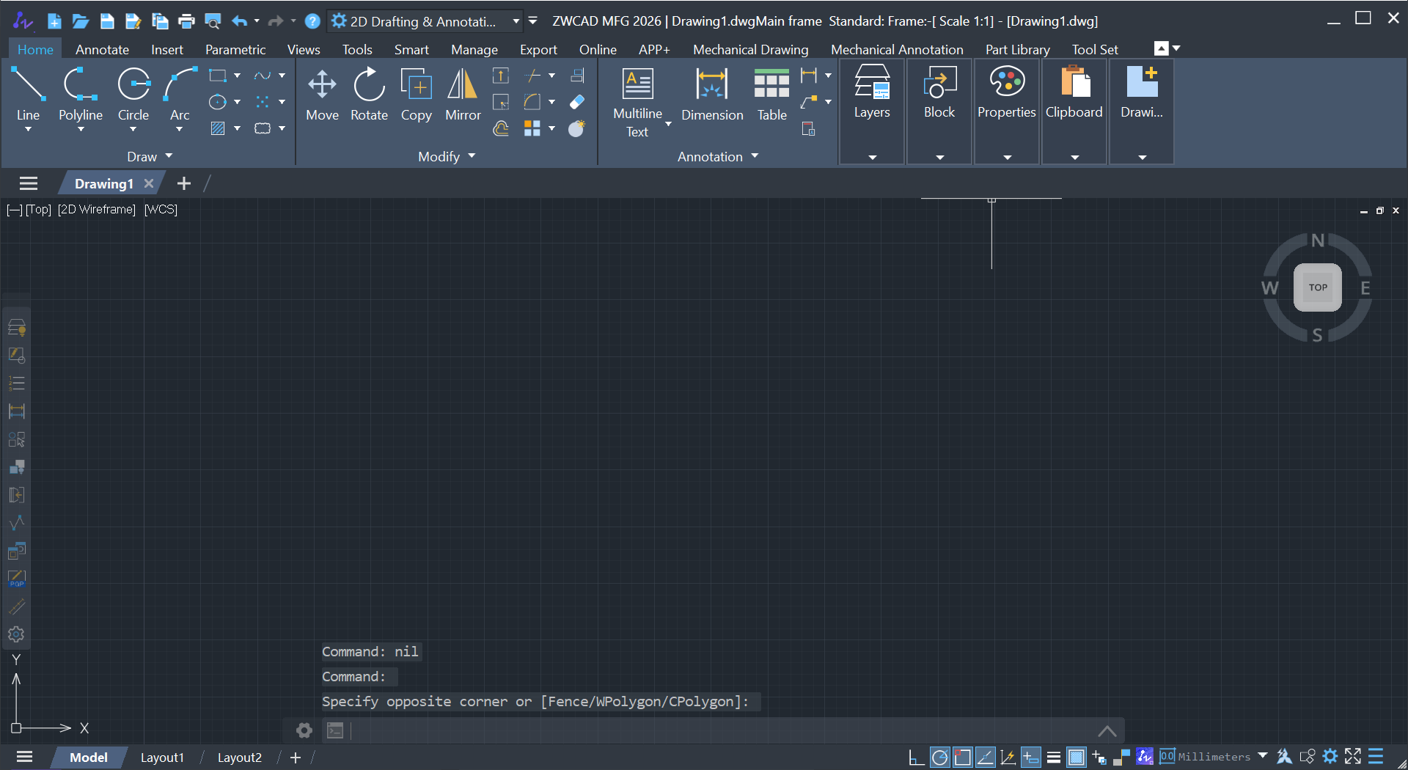This screenshot has height=770, width=1408.
Task: Toggle Lineweight display in status bar
Action: tap(1054, 757)
